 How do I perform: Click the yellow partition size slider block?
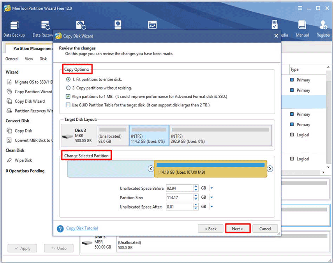210,169
